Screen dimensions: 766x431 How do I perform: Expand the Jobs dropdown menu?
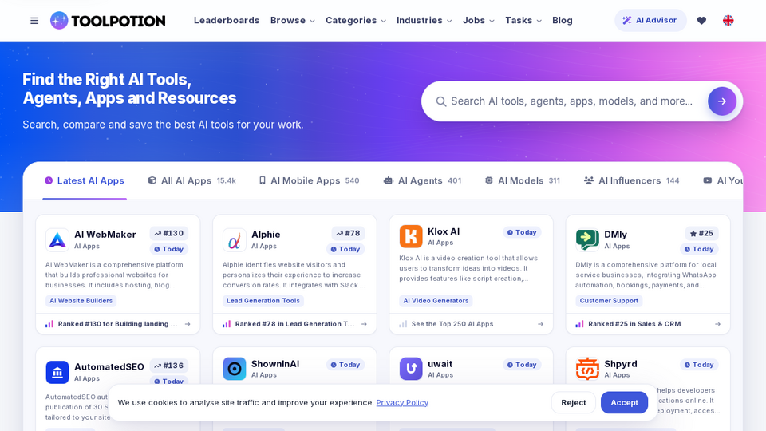pos(478,21)
